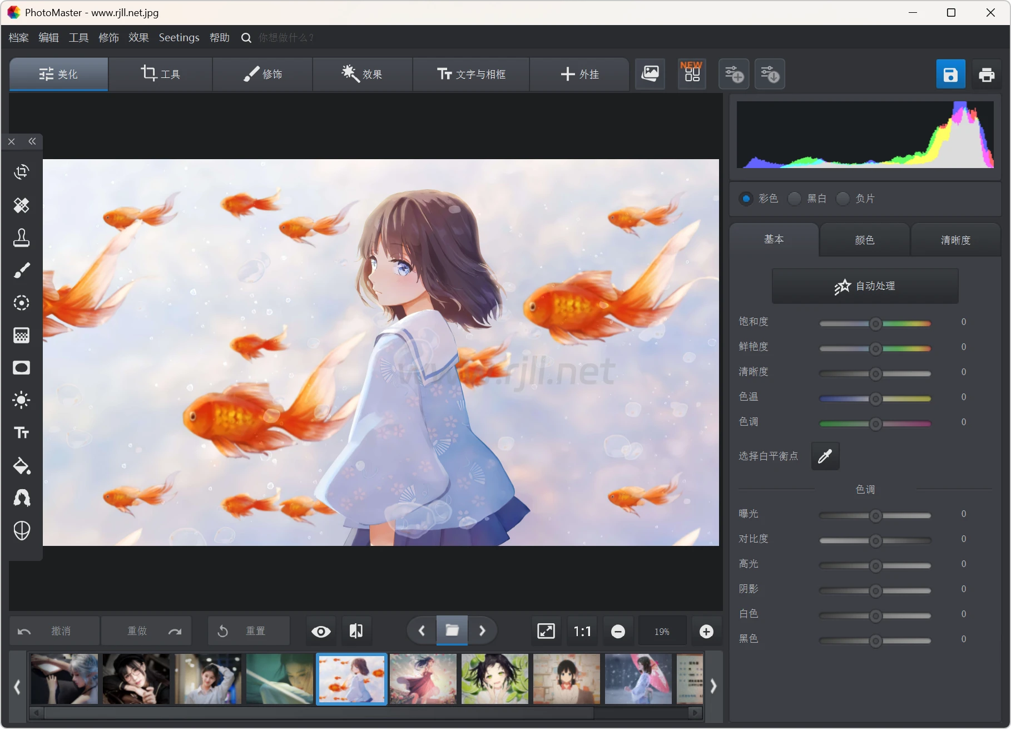Image resolution: width=1011 pixels, height=729 pixels.
Task: Select the 负片 radio option
Action: [x=843, y=199]
